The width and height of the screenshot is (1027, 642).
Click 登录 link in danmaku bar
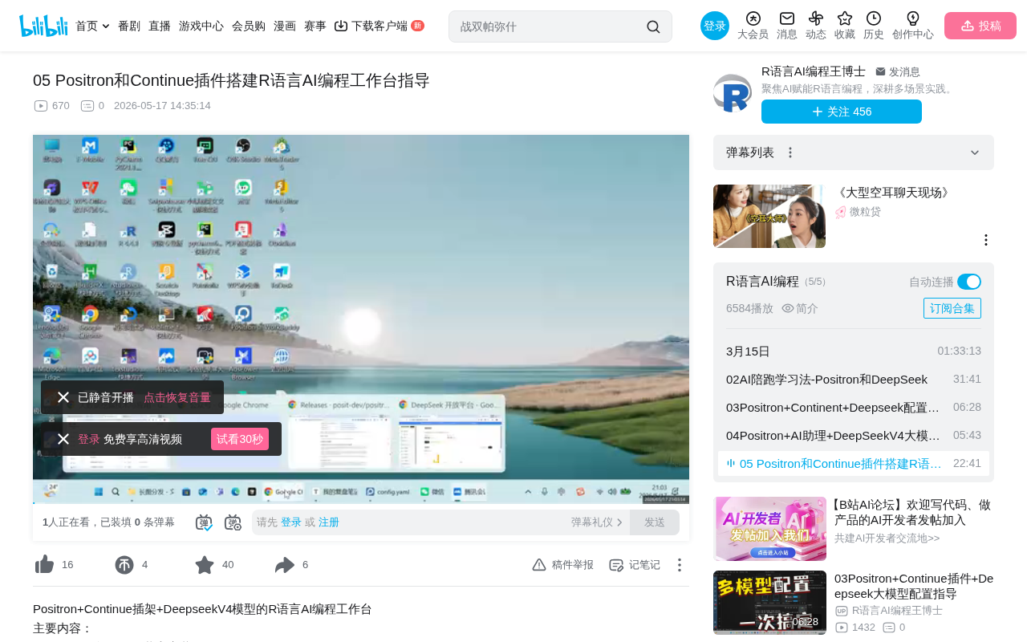(291, 522)
